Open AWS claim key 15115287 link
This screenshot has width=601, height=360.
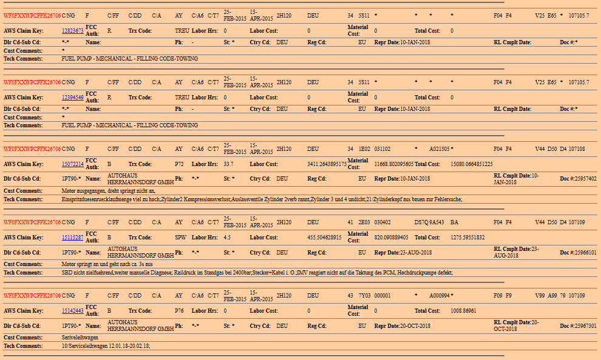[72, 238]
